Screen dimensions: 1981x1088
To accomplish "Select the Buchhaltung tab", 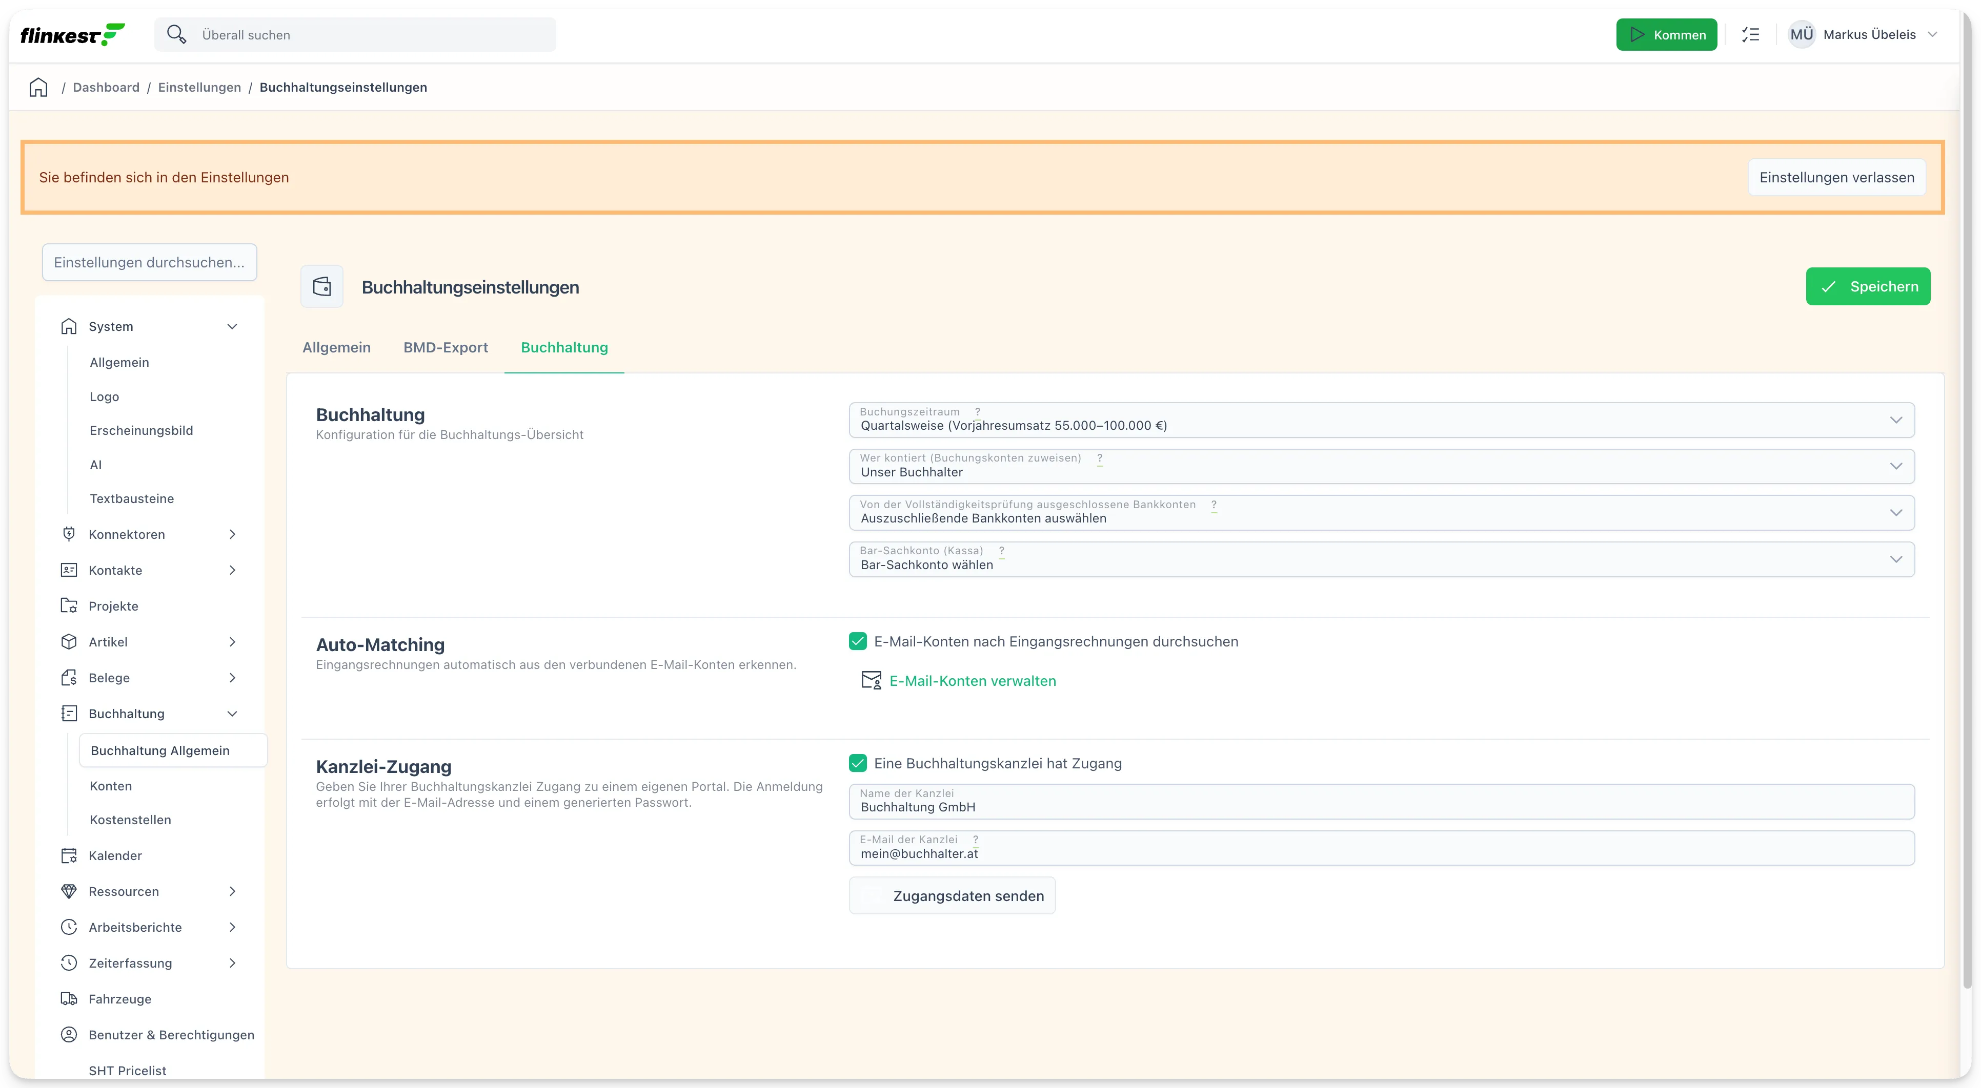I will [564, 347].
